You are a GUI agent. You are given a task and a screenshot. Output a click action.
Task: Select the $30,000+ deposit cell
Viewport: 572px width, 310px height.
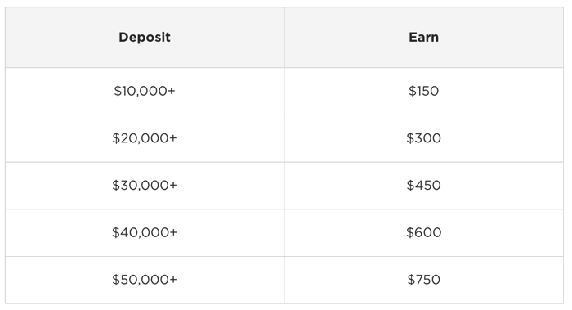(x=145, y=186)
